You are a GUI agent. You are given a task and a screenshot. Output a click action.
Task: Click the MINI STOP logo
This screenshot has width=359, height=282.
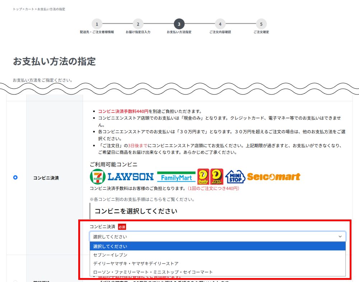235,177
